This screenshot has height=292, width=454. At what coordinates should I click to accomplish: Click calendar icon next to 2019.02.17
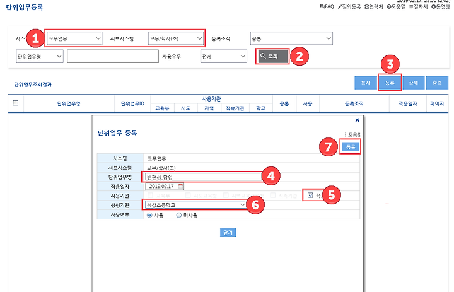(x=181, y=186)
